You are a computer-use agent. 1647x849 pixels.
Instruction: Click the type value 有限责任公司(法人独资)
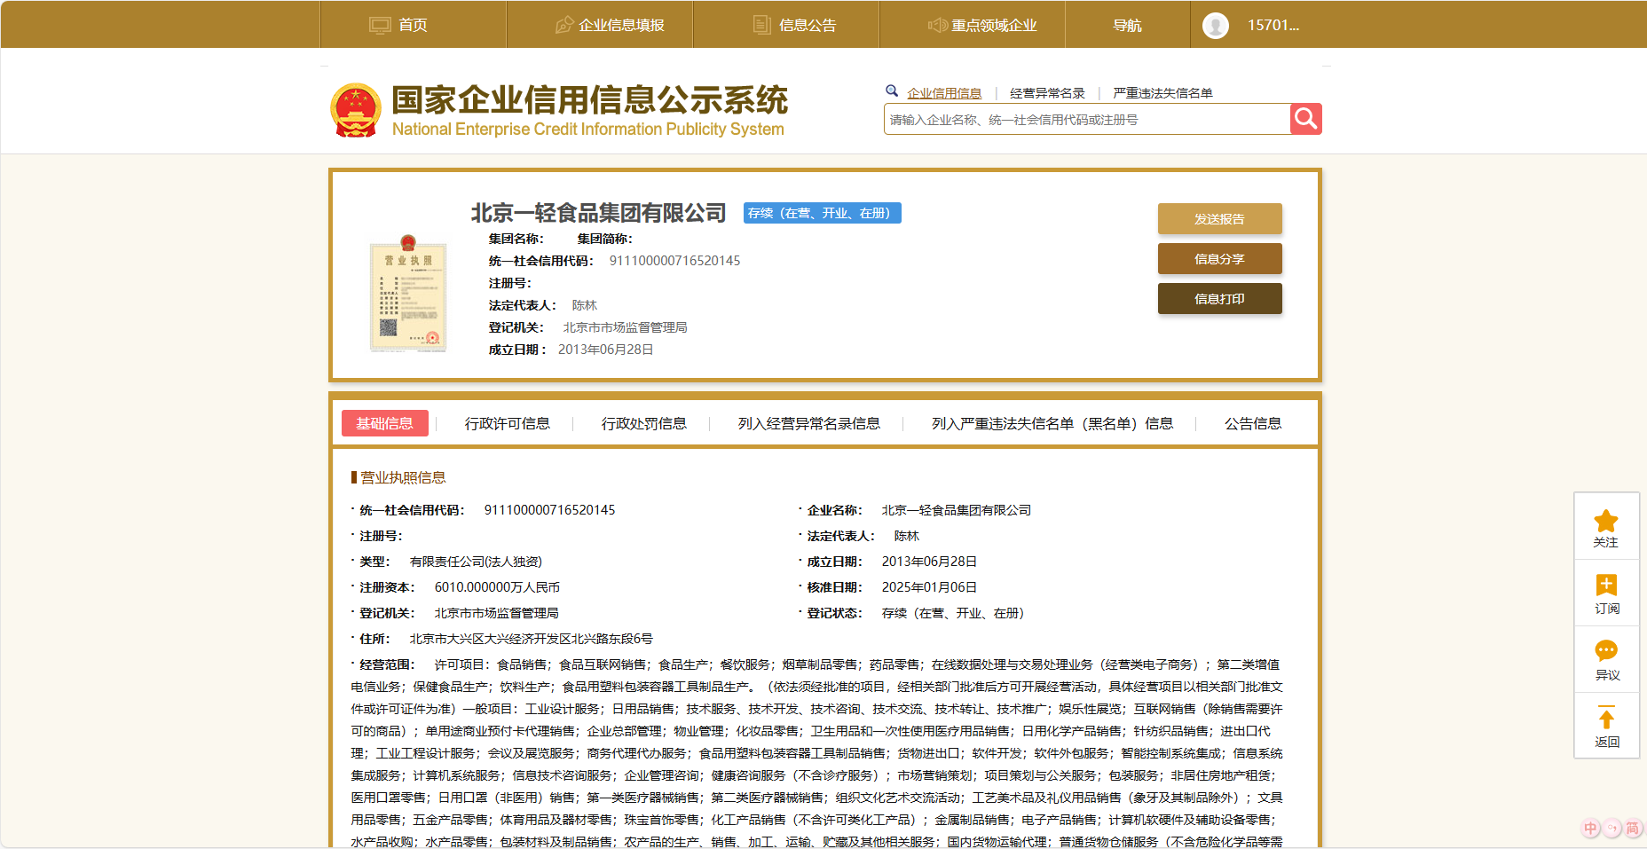476,562
